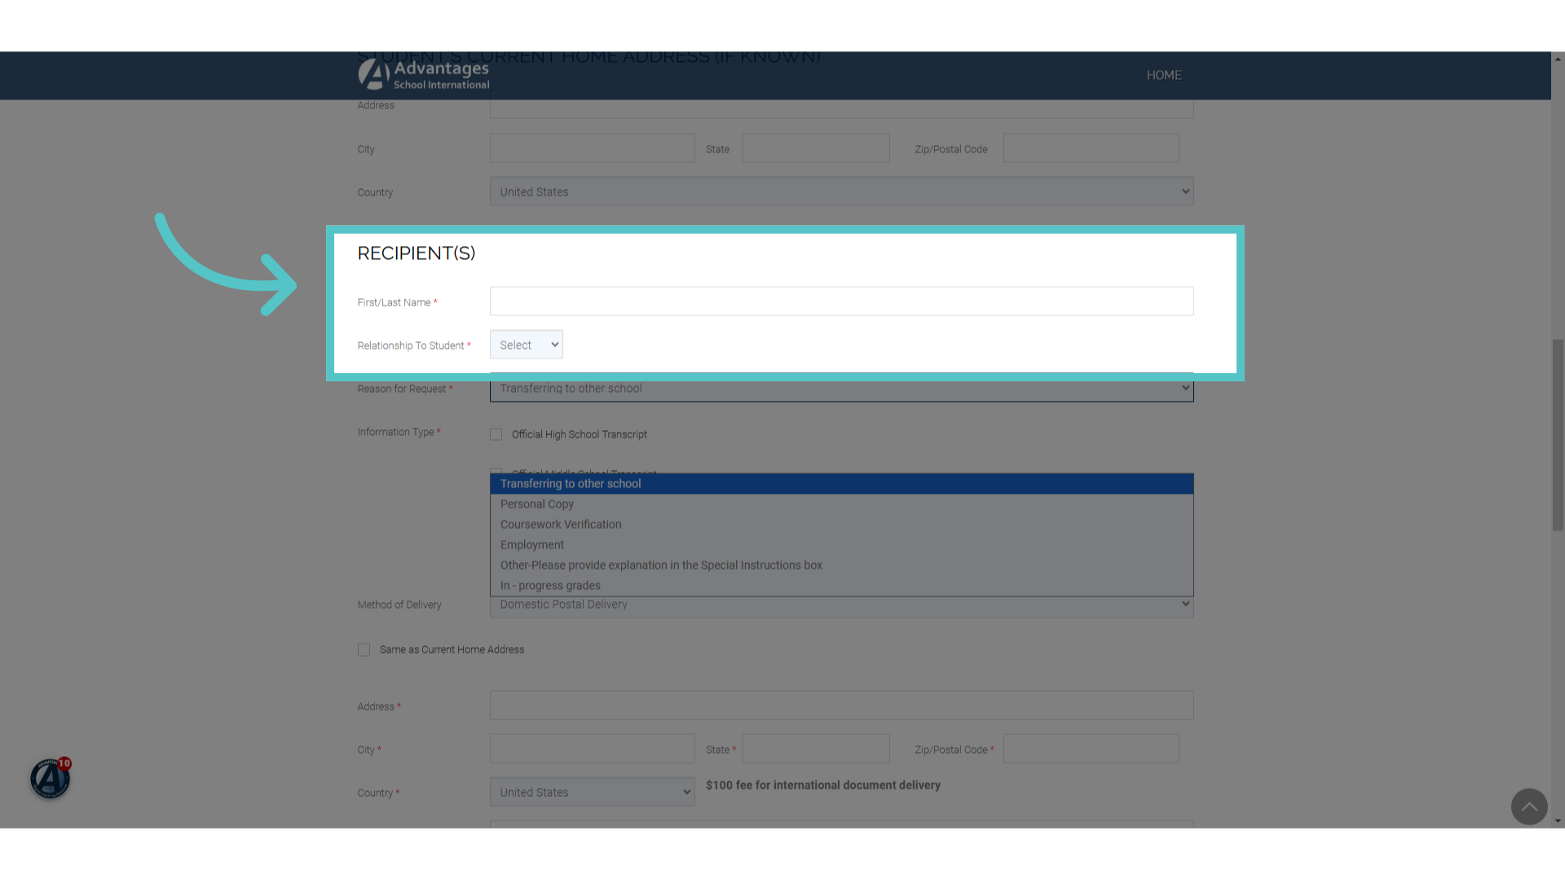Image resolution: width=1565 pixels, height=880 pixels.
Task: Open Method of Delivery dropdown
Action: tap(842, 605)
